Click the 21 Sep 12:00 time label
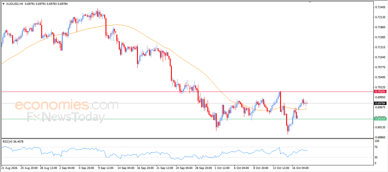The width and height of the screenshot is (388, 172). pyautogui.click(x=165, y=168)
